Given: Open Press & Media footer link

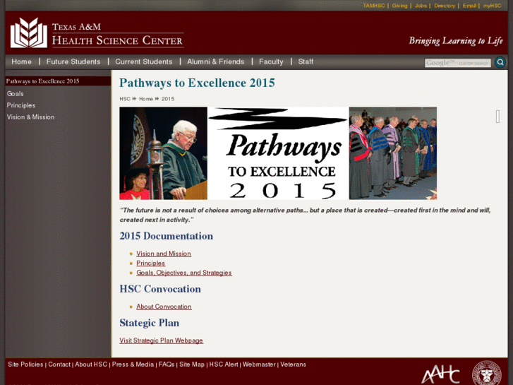Looking at the screenshot, I should (x=133, y=365).
